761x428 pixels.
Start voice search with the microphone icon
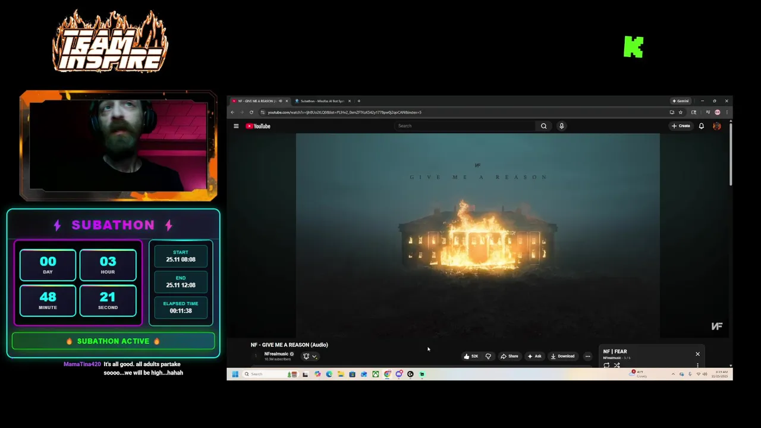tap(561, 126)
